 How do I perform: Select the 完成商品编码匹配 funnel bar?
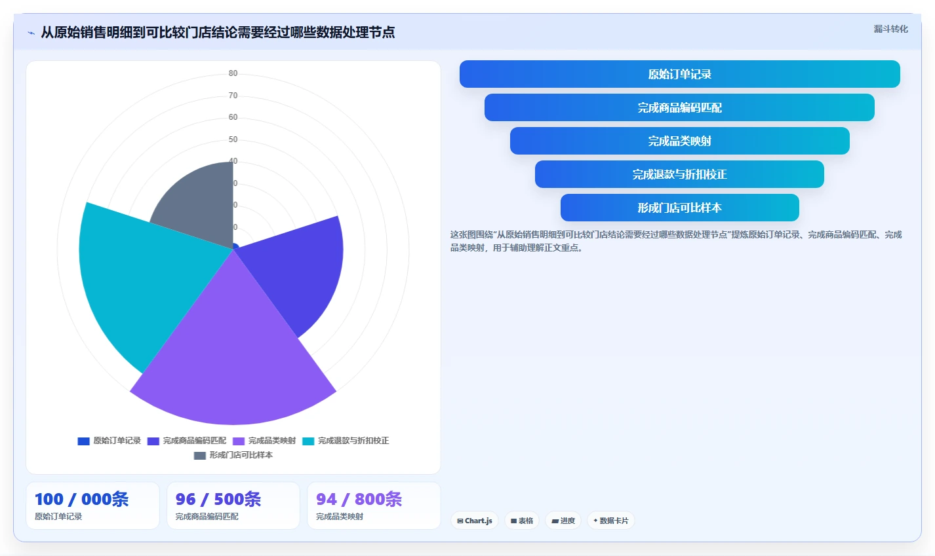679,107
